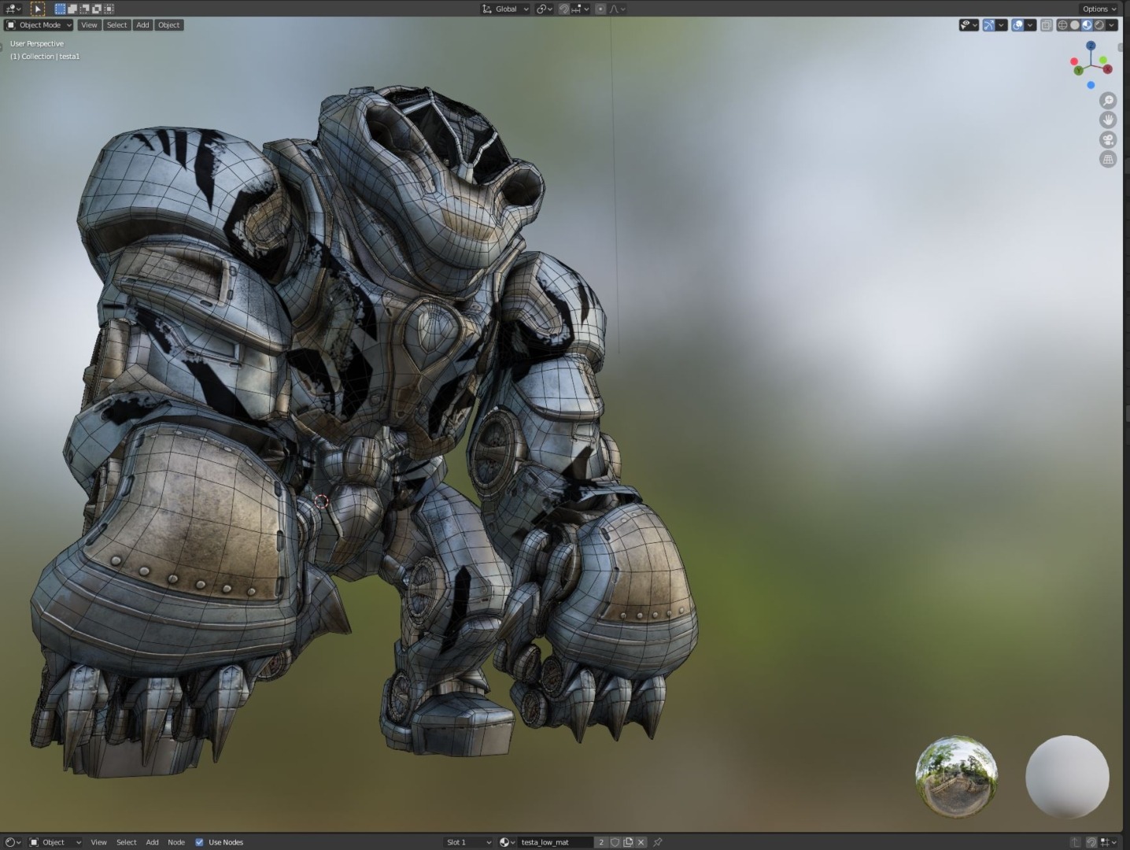This screenshot has width=1130, height=850.
Task: Click the hand pan view icon
Action: pyautogui.click(x=1108, y=120)
